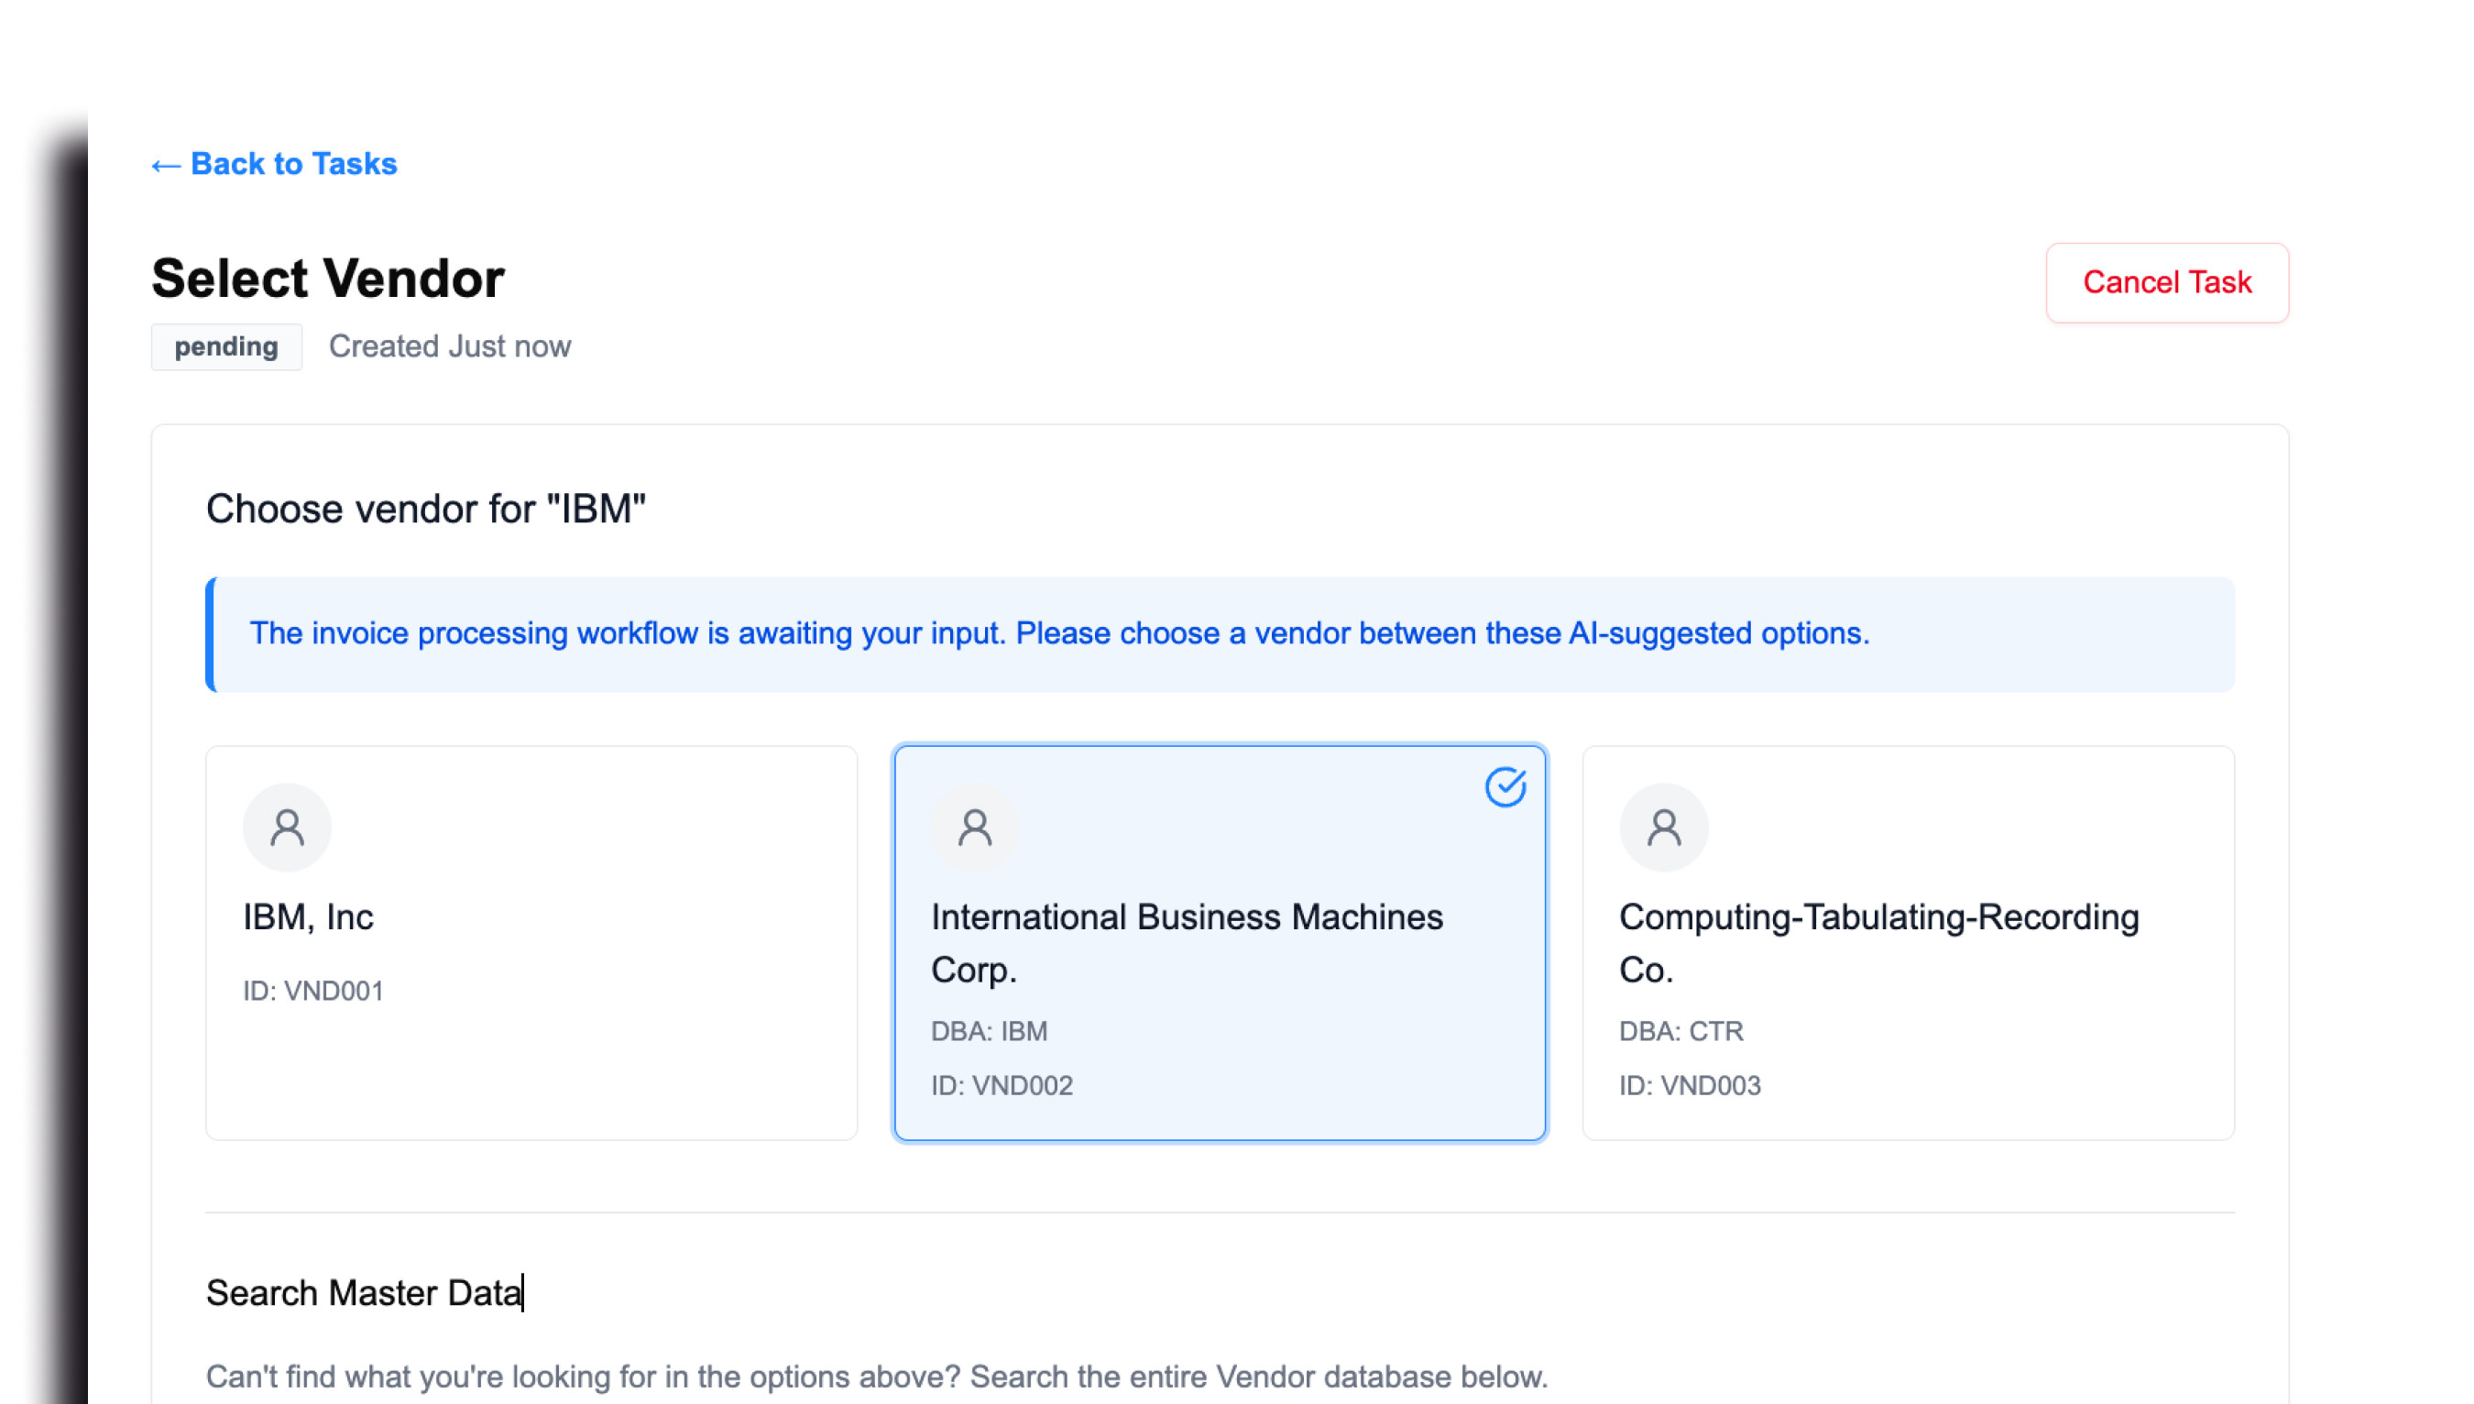Select the International Business Machines Corp. card
This screenshot has width=2474, height=1404.
[1220, 942]
